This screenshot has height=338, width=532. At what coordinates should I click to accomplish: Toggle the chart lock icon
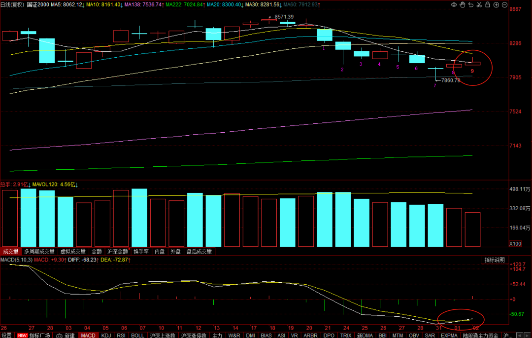click(x=488, y=5)
